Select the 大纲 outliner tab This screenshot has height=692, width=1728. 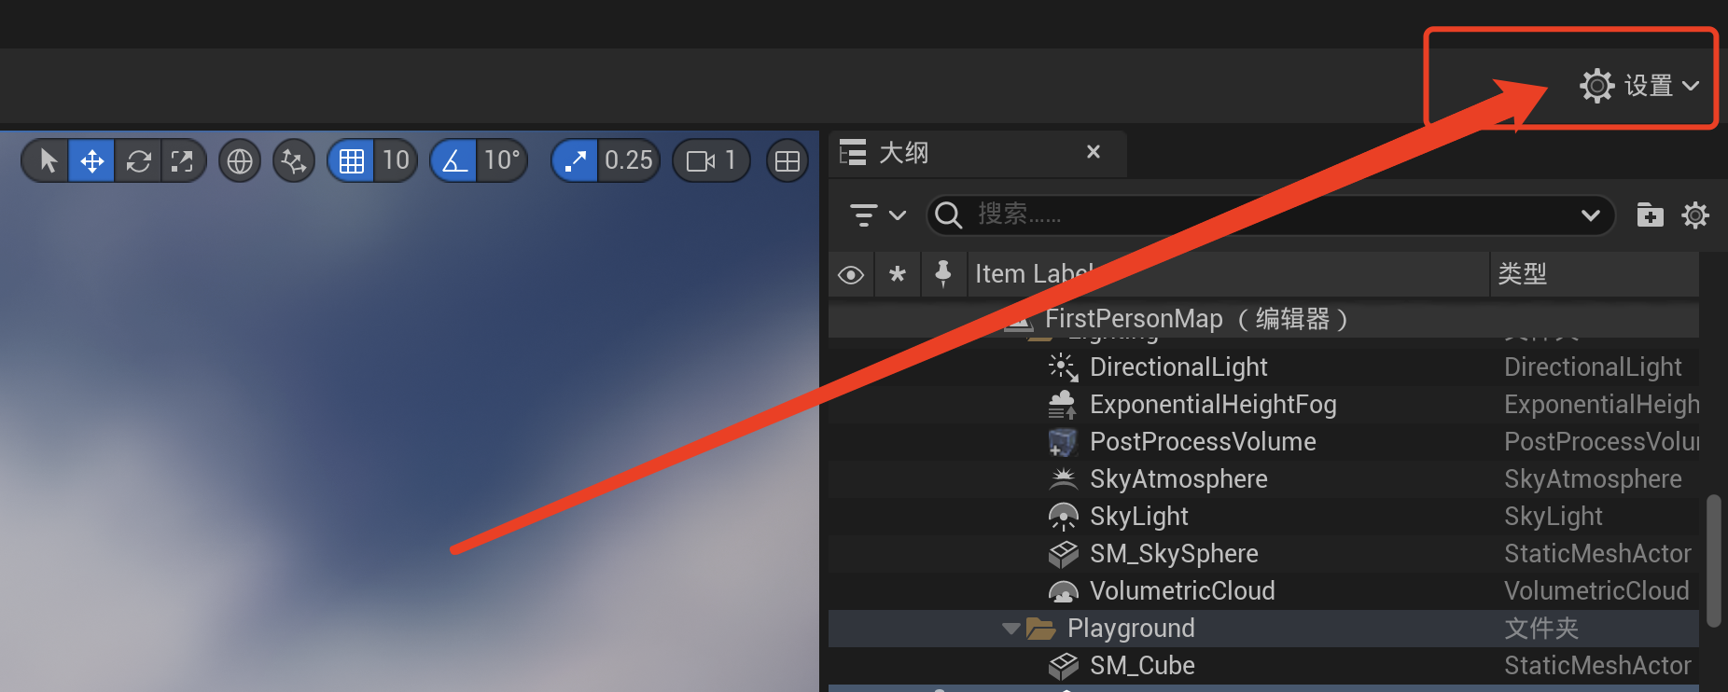pos(903,152)
